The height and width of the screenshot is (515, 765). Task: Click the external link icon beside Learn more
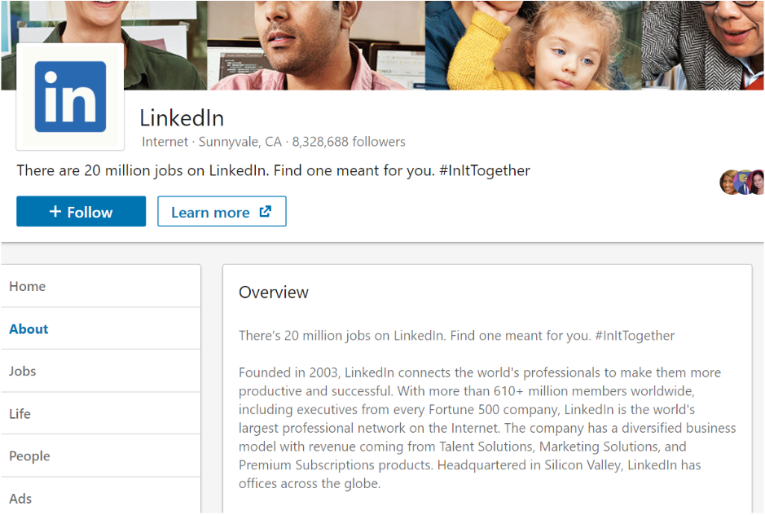pyautogui.click(x=265, y=212)
